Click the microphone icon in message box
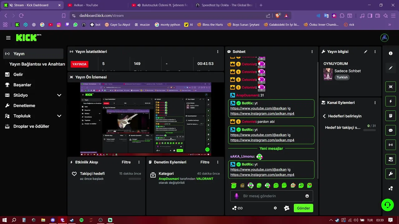399x224 pixels. click(x=236, y=196)
